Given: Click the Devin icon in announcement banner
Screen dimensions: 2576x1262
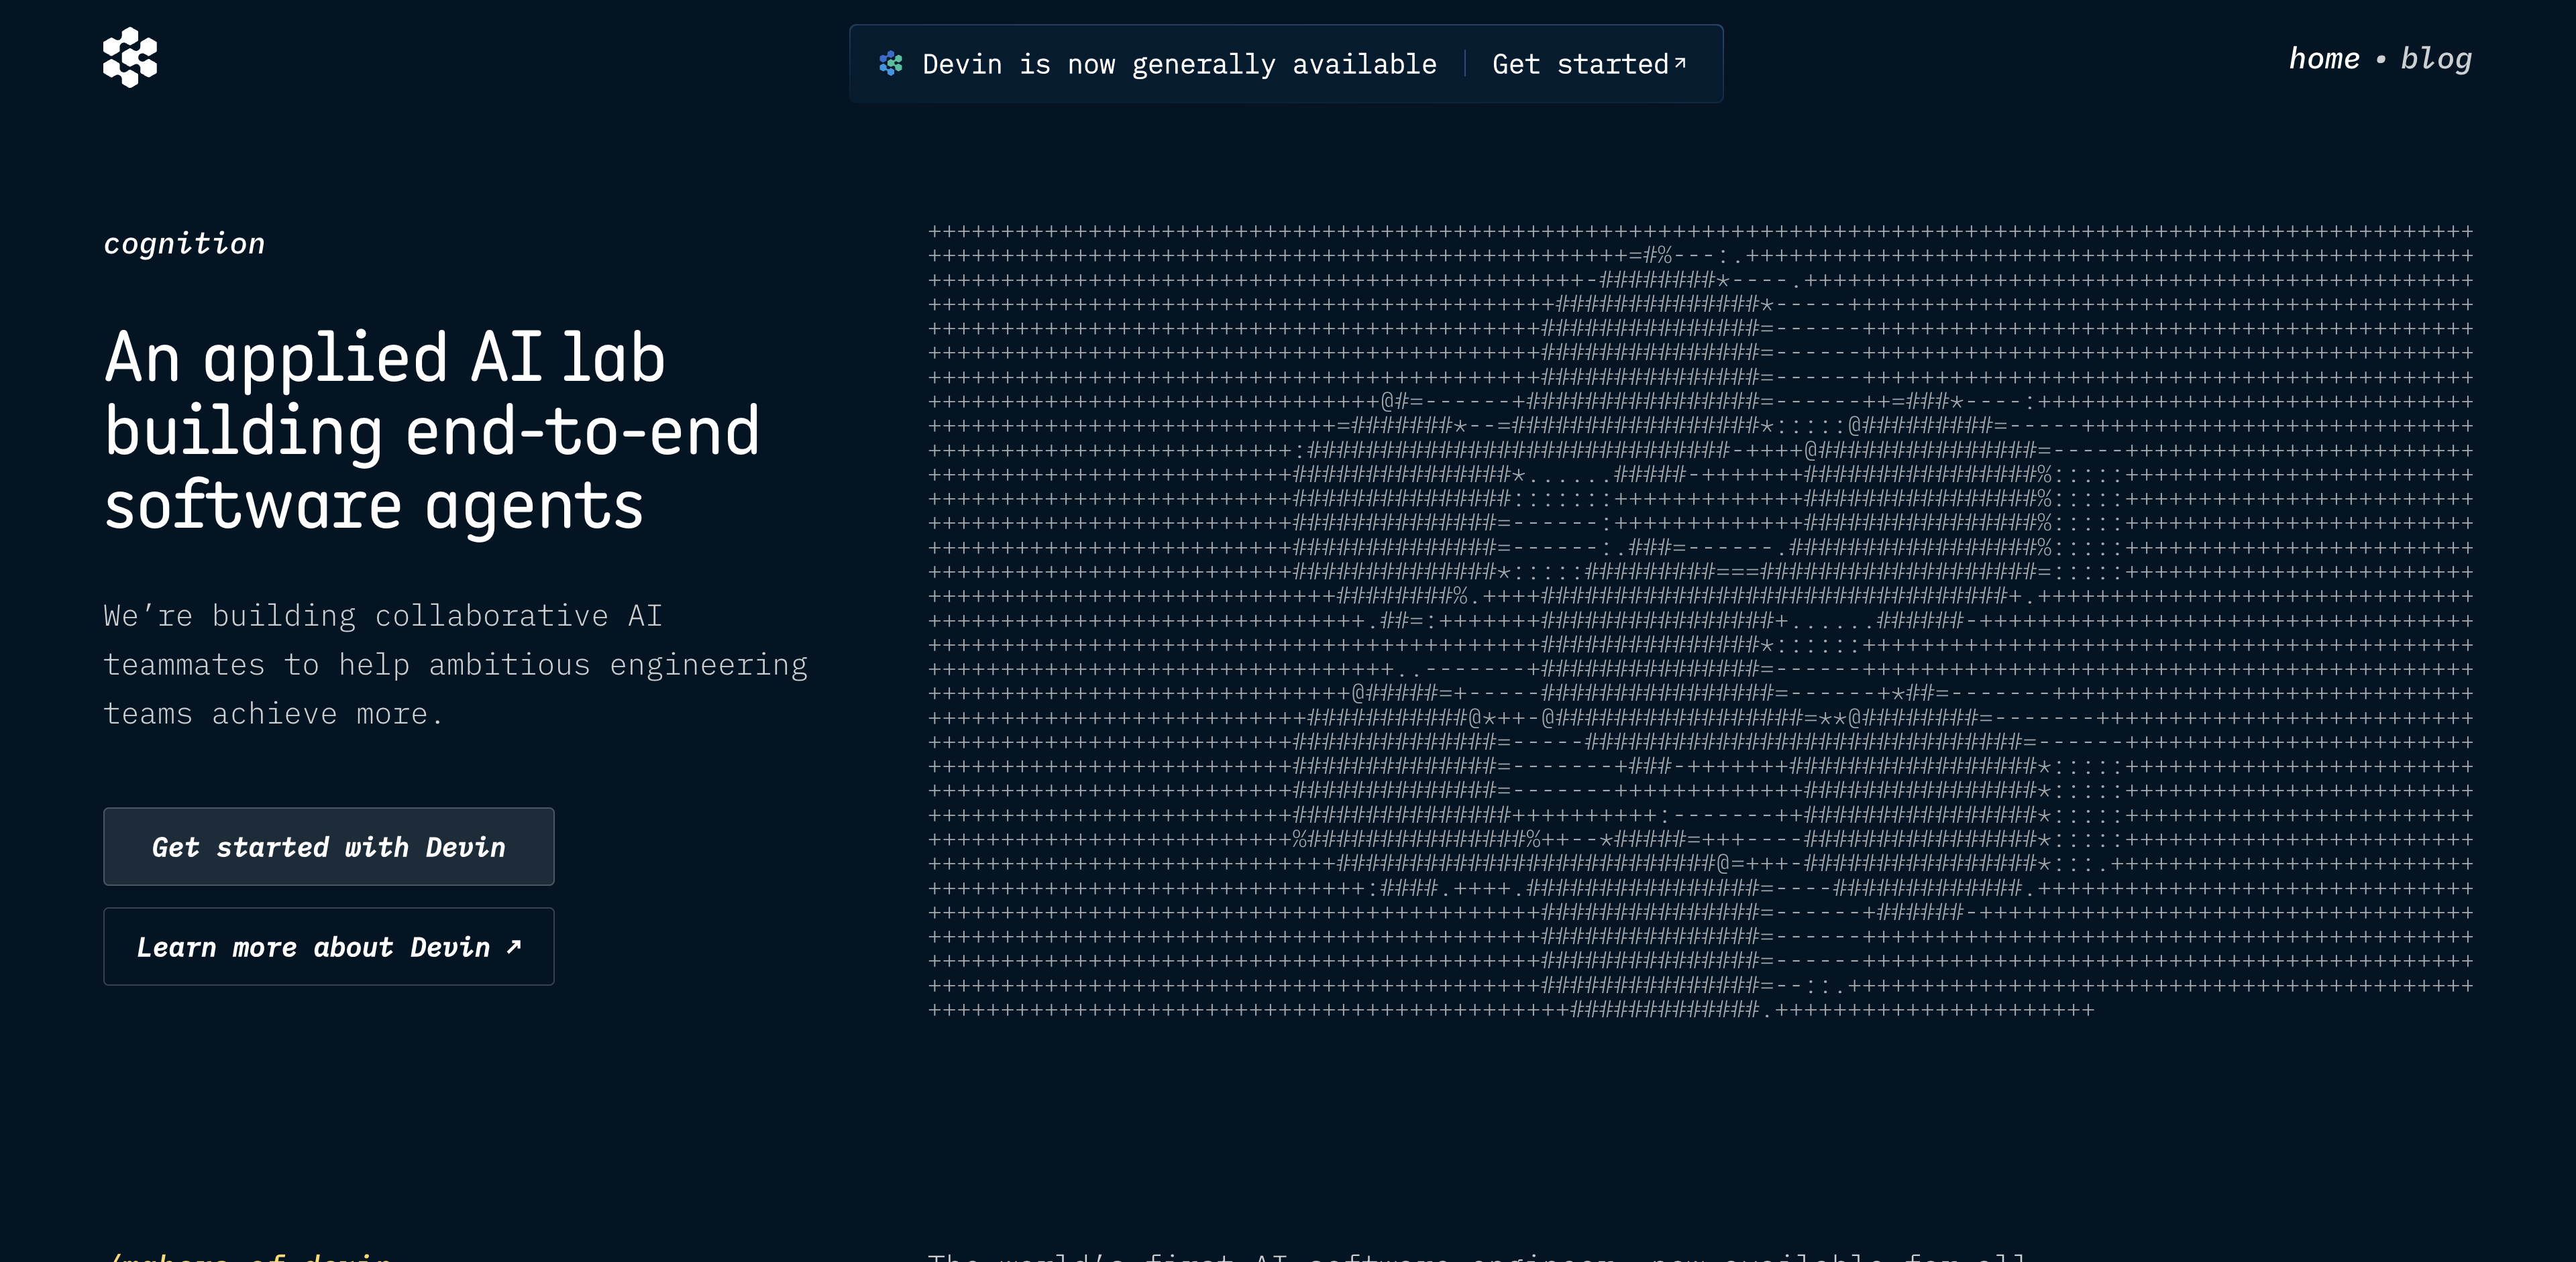Looking at the screenshot, I should coord(891,64).
